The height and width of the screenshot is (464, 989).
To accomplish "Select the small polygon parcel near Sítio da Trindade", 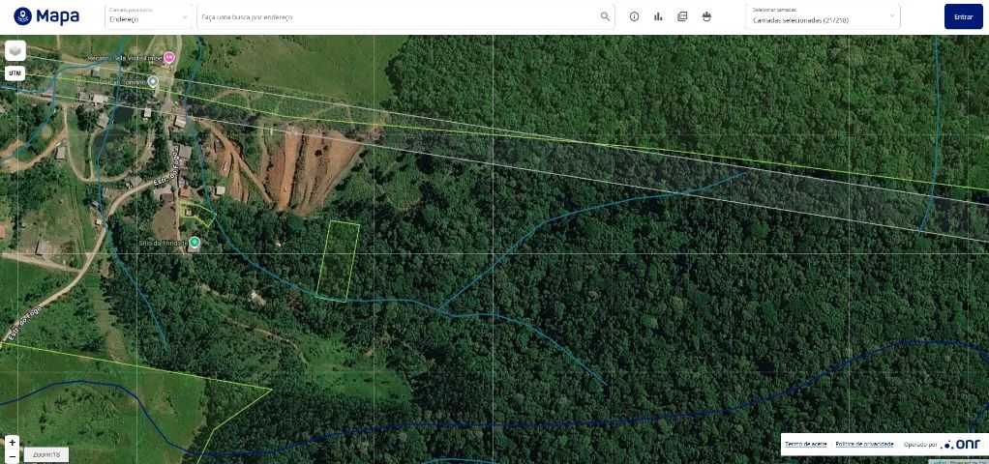I will [x=197, y=214].
